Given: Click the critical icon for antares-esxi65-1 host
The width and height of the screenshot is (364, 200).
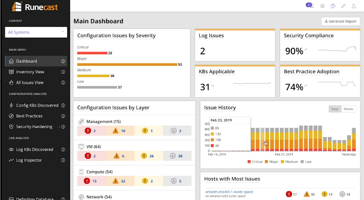Looking at the screenshot, I should (289, 194).
